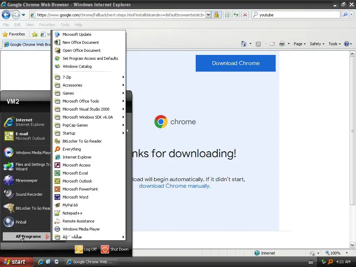Image resolution: width=356 pixels, height=267 pixels.
Task: Open Pinball from Start menu
Action: pos(26,222)
